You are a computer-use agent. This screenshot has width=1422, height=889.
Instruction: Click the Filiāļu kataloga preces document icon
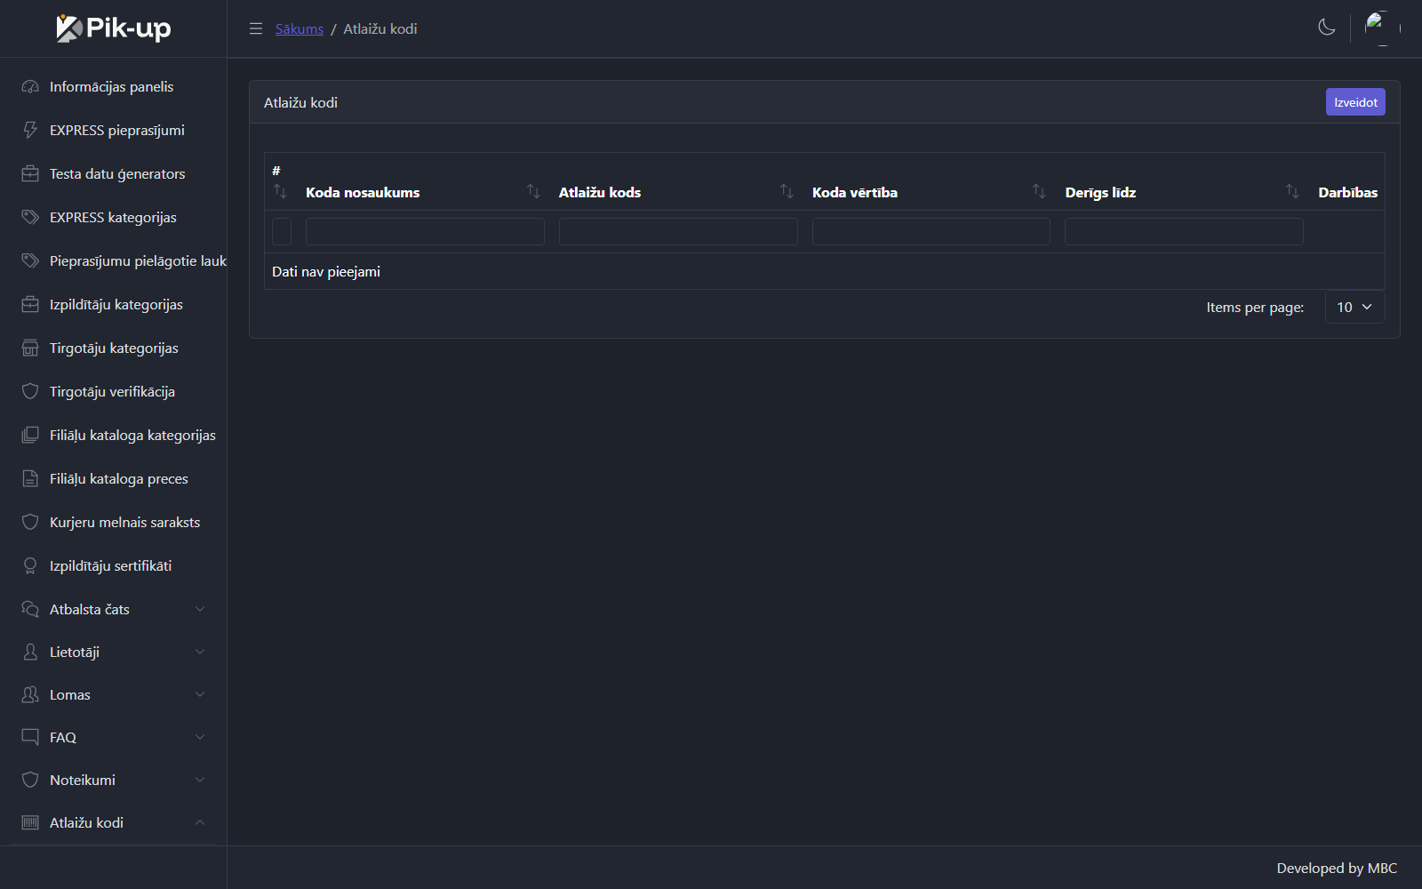pyautogui.click(x=30, y=478)
